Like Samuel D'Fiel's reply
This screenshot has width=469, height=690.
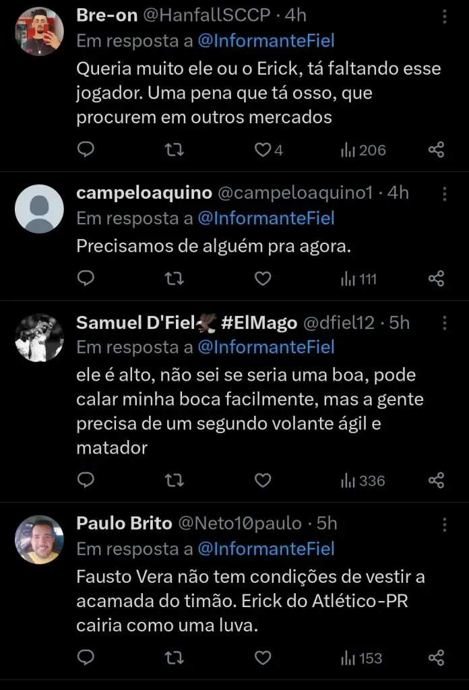point(263,480)
